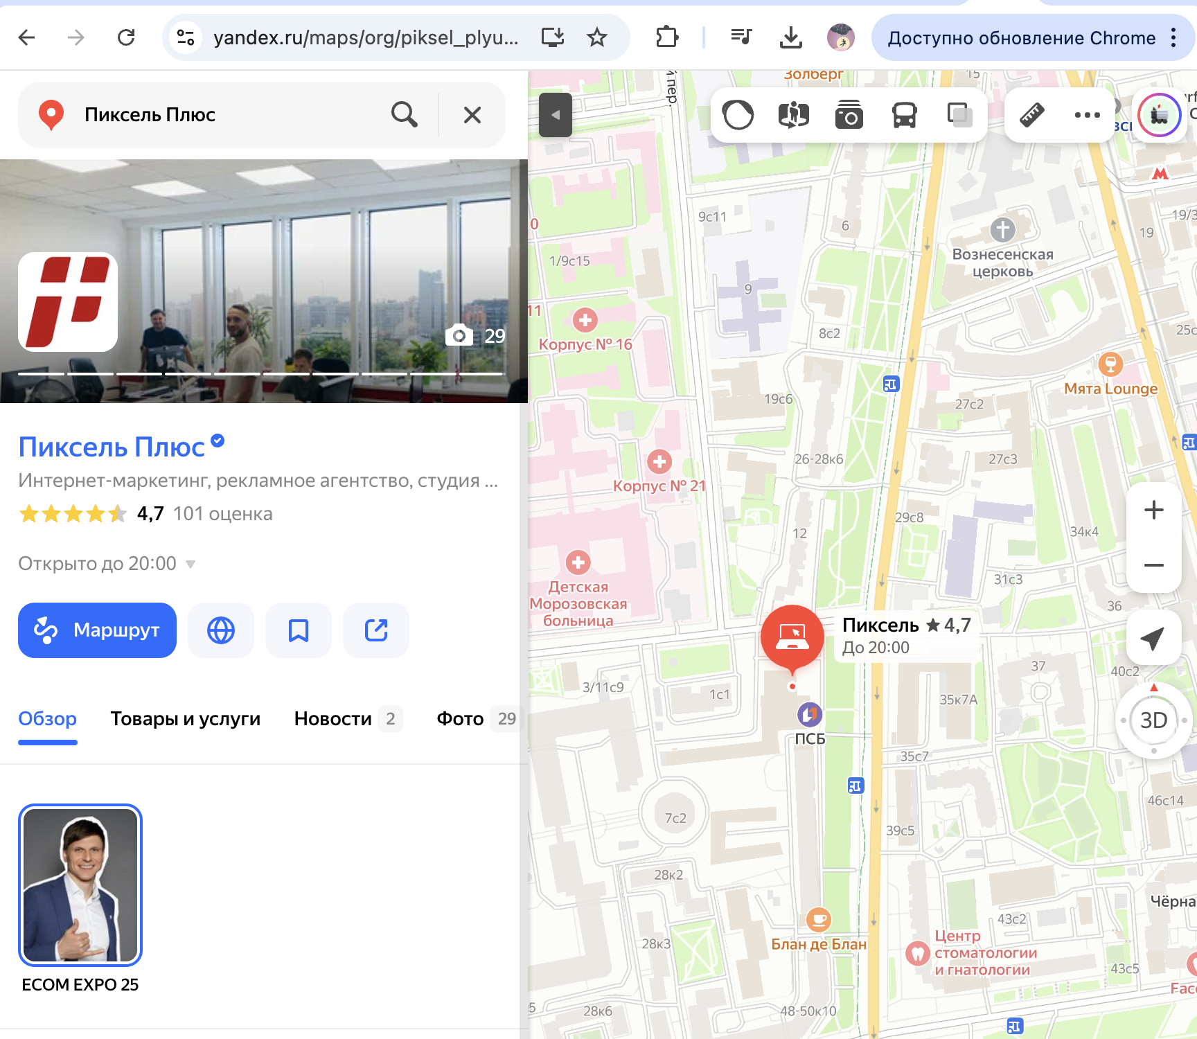Reload the Yandex Maps page
The image size is (1197, 1039).
[x=126, y=37]
